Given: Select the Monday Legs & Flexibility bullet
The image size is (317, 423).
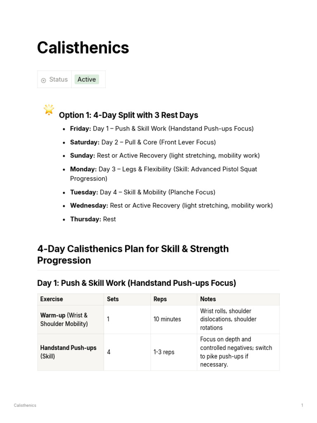Looking at the screenshot, I should [x=163, y=173].
